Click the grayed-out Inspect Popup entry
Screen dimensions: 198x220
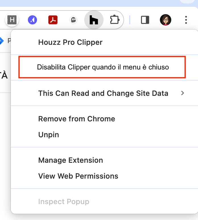pyautogui.click(x=64, y=202)
